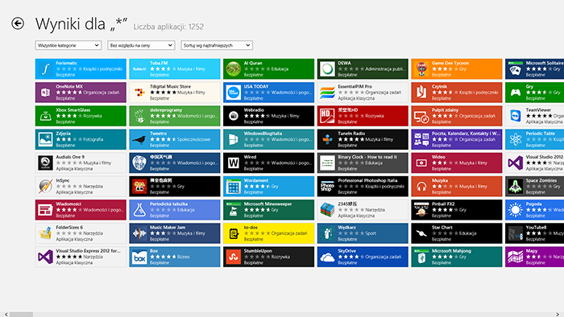Click the Czytnik app icon
This screenshot has height=317, width=564.
421,93
